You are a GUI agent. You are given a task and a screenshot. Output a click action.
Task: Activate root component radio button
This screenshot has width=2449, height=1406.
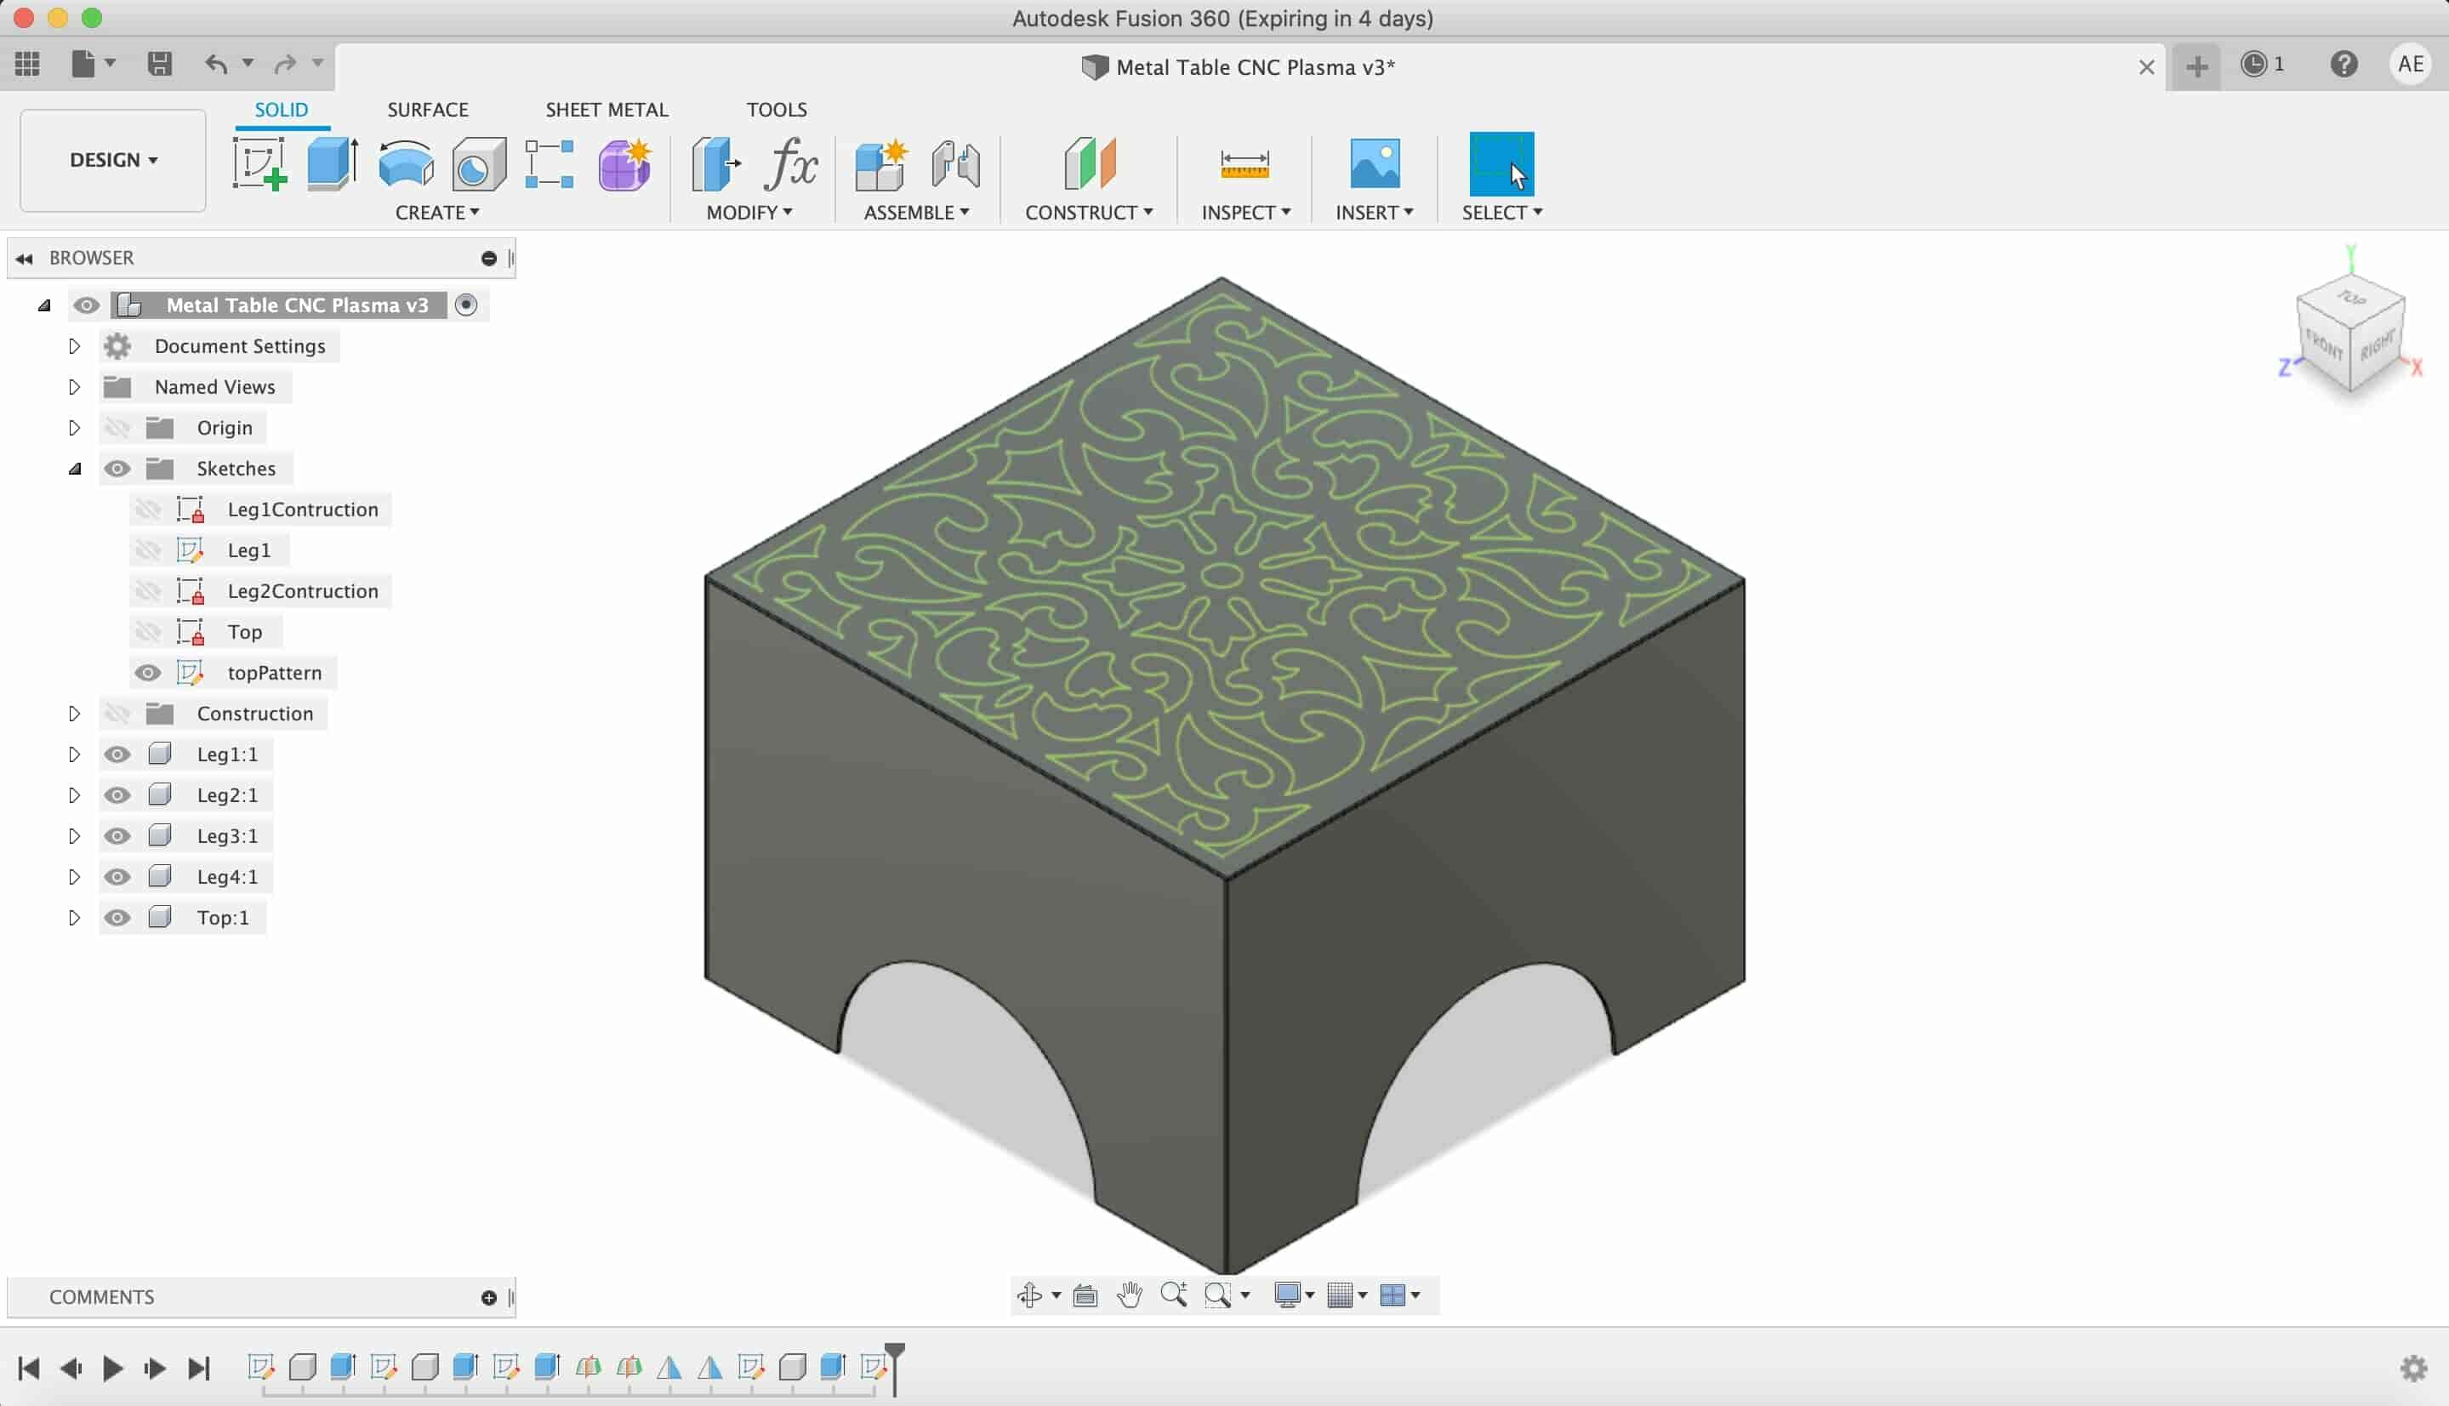coord(466,305)
